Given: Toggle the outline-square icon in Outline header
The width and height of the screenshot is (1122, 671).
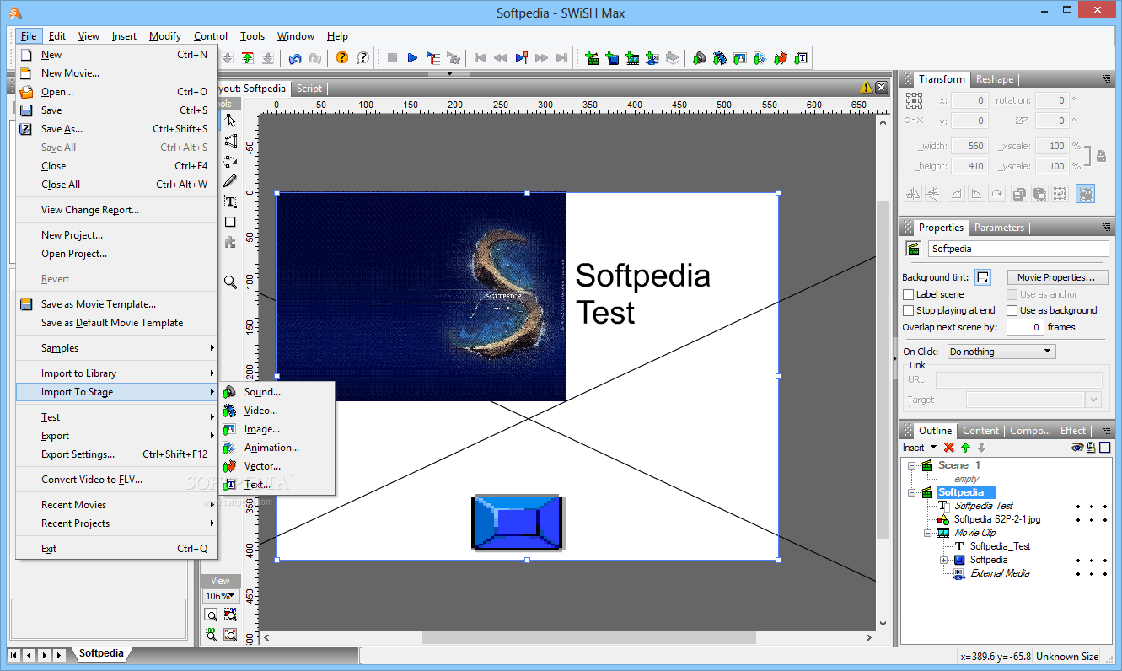Looking at the screenshot, I should click(1104, 448).
